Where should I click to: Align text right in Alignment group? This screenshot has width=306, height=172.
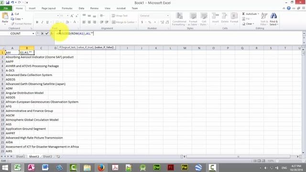95,22
